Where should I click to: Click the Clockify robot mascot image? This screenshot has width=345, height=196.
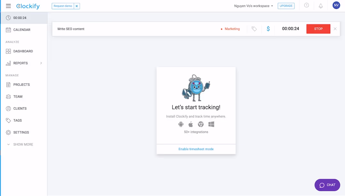tap(196, 88)
